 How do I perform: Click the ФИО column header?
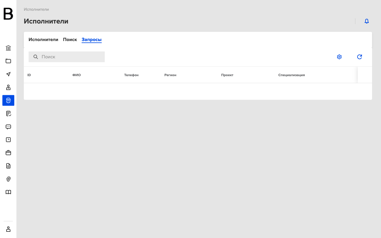pos(76,75)
